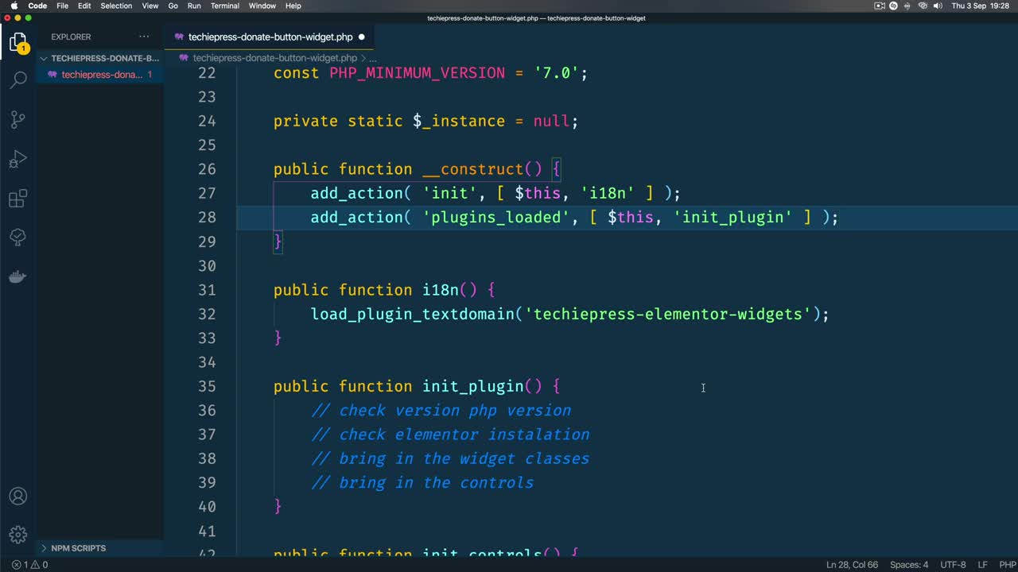Image resolution: width=1018 pixels, height=572 pixels.
Task: Expand the breadcrumb ellipsis after the file name
Action: 372,58
